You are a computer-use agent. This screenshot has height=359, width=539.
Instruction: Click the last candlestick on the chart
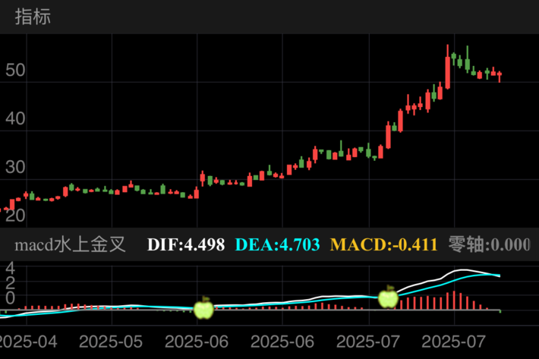[x=500, y=75]
